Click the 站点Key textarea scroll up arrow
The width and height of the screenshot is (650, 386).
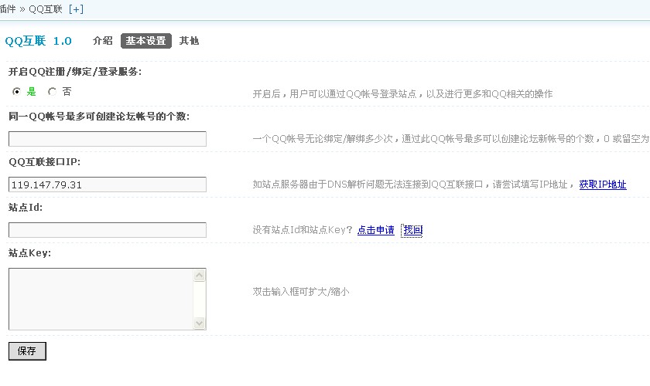200,275
